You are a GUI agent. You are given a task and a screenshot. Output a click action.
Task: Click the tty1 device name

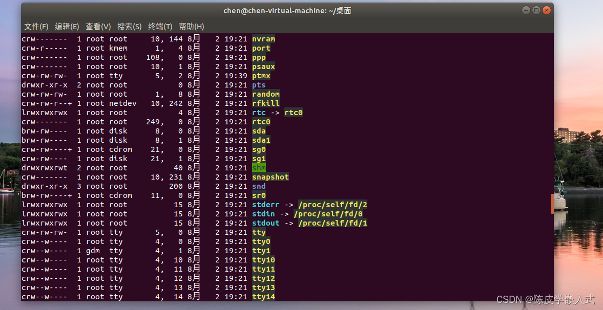(x=261, y=251)
